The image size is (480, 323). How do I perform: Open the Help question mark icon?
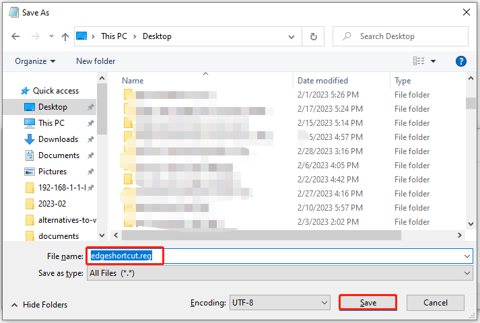point(461,61)
